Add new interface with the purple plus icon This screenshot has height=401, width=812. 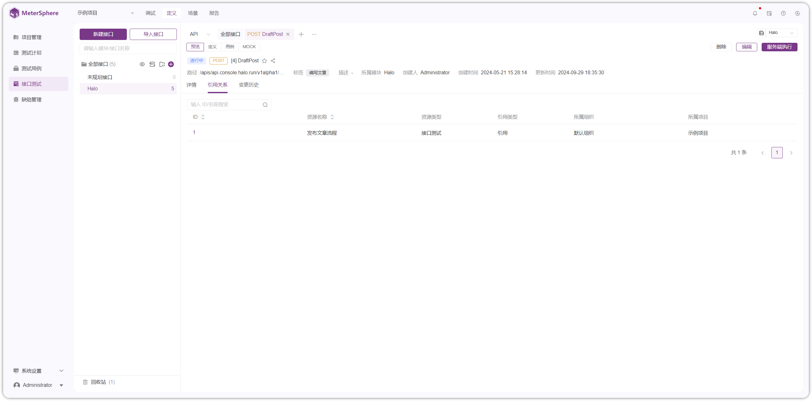(x=171, y=64)
